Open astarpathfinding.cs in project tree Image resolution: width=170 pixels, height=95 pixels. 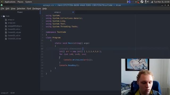coord(15,26)
